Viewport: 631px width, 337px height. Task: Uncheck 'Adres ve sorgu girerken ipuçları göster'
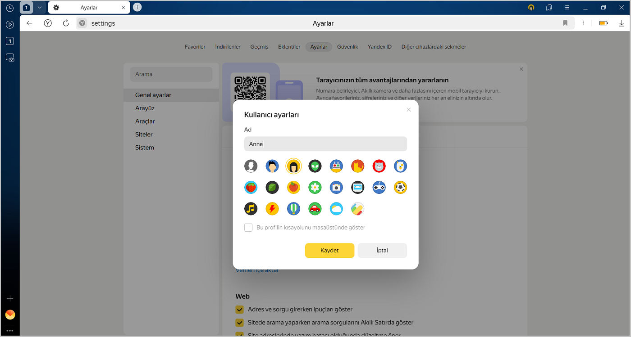[x=240, y=310]
